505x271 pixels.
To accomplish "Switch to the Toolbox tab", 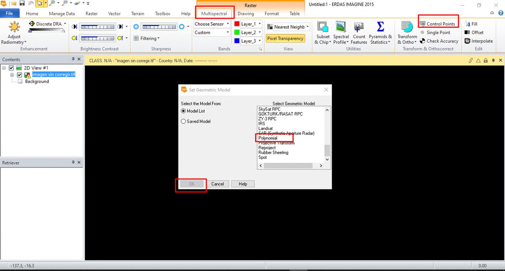I will 163,13.
